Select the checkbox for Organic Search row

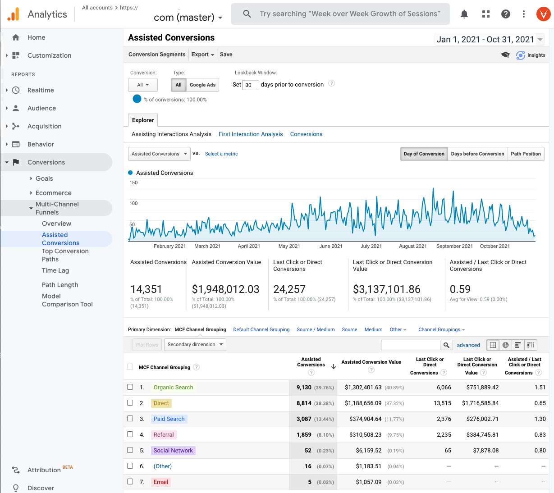[130, 387]
